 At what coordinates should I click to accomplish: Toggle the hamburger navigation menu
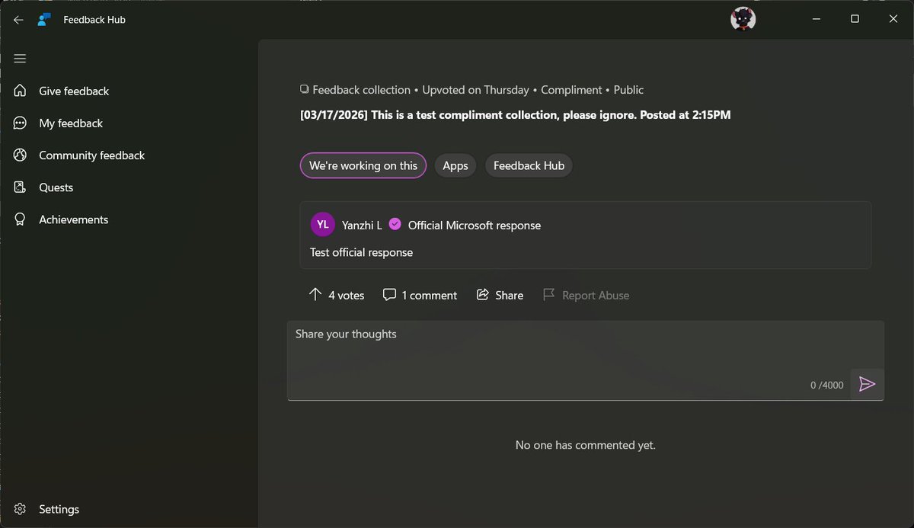tap(20, 59)
